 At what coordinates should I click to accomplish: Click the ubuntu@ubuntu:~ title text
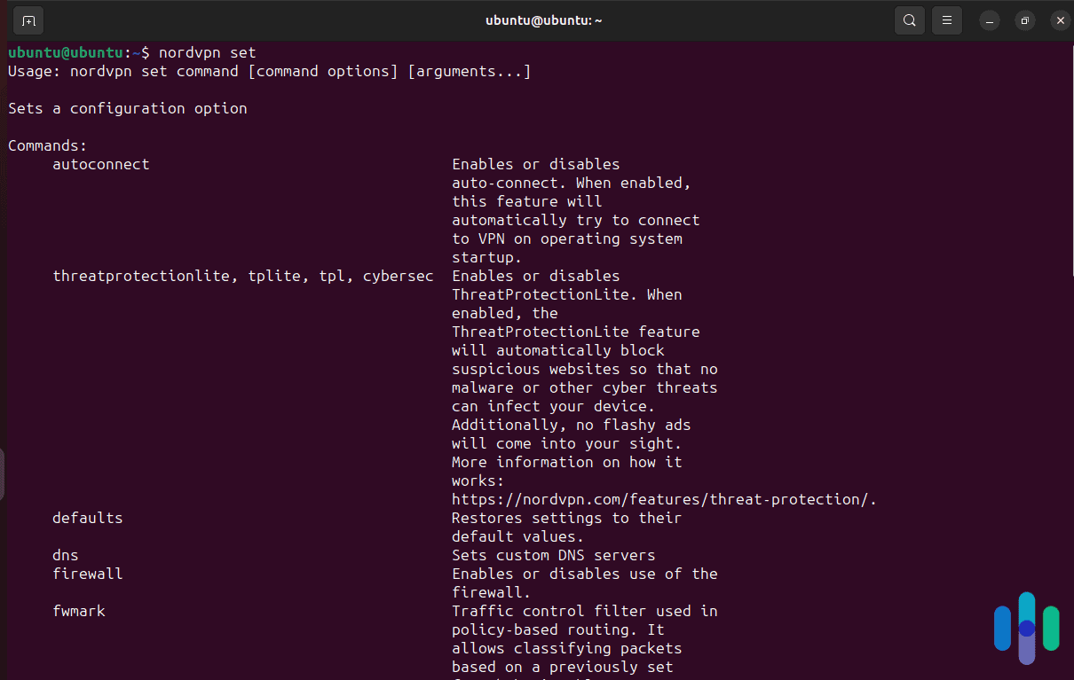point(543,20)
